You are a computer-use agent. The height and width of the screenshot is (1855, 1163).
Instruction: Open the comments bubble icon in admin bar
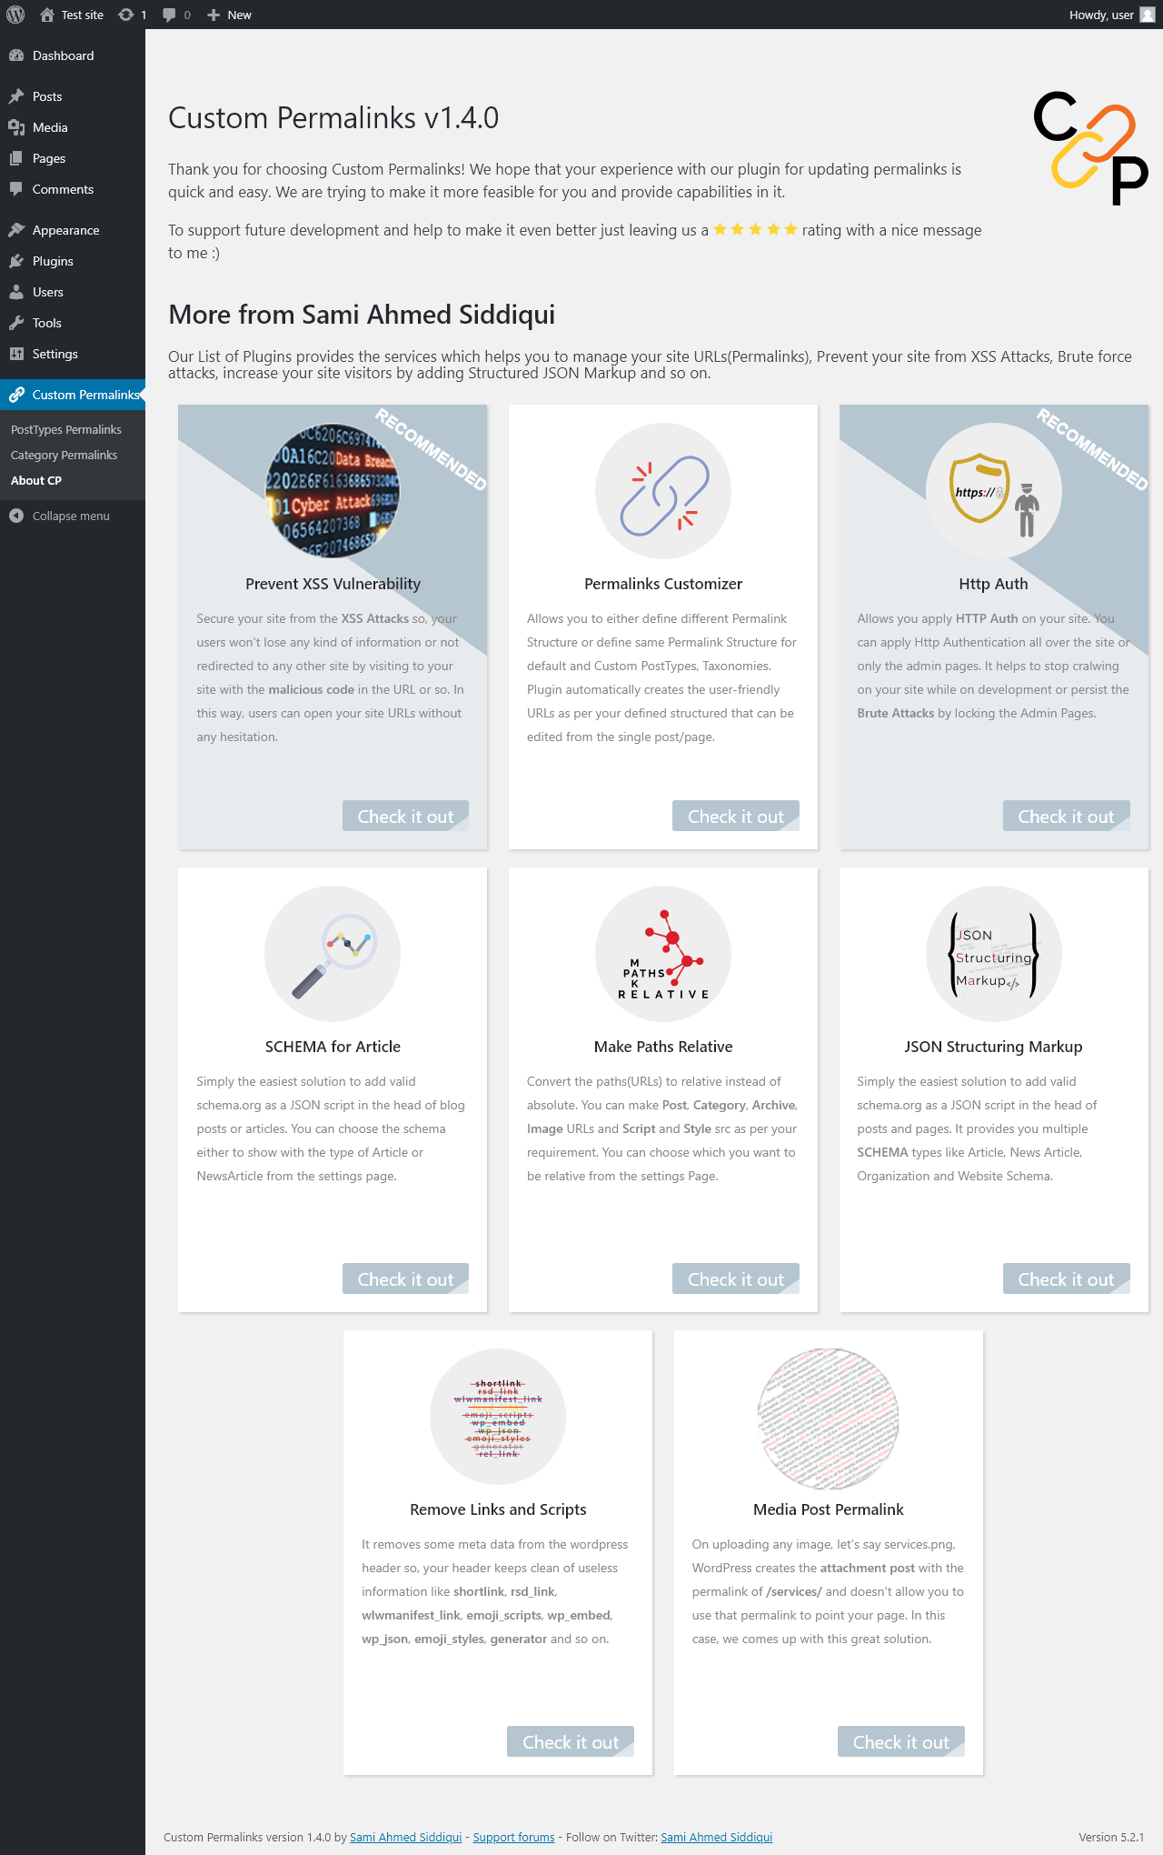[169, 15]
